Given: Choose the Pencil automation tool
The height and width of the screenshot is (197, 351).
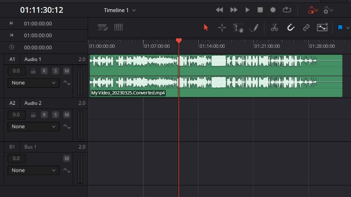Looking at the screenshot, I should (254, 27).
